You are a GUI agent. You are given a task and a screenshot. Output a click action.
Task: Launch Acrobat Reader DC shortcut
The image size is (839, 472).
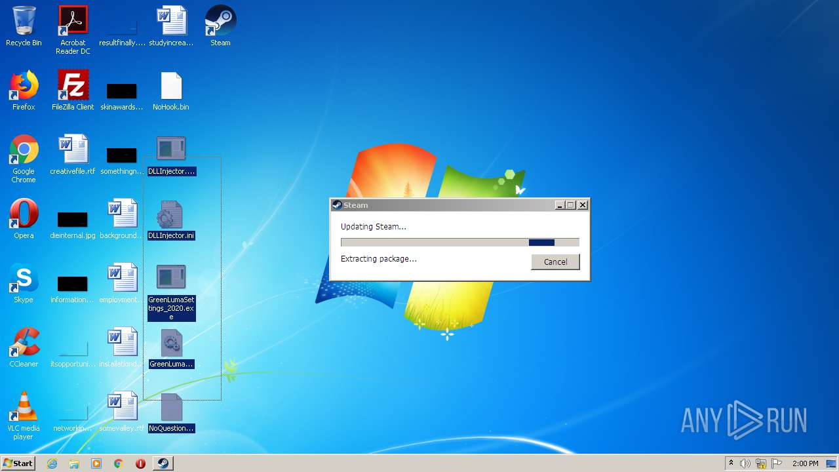pyautogui.click(x=73, y=29)
